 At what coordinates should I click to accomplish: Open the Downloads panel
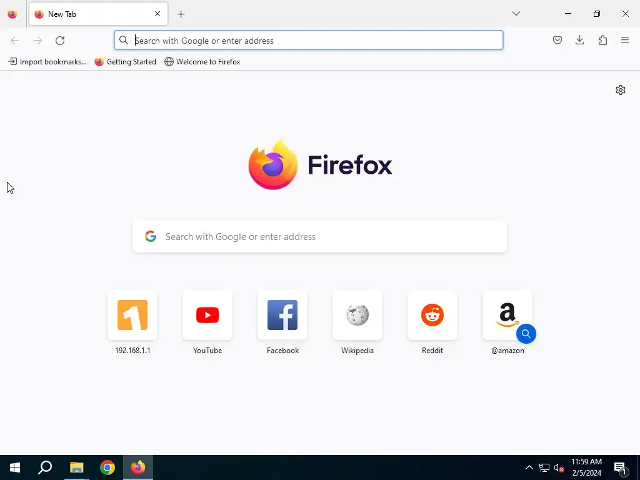click(580, 40)
